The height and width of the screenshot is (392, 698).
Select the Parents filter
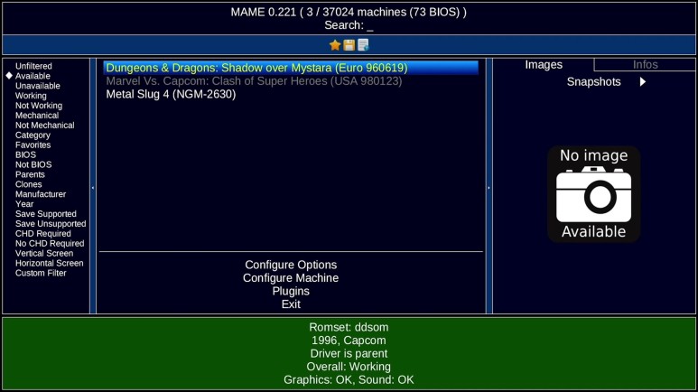(x=30, y=174)
